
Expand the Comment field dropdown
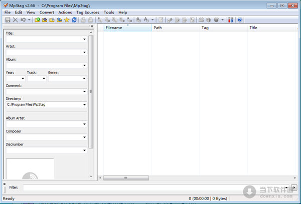pos(84,91)
